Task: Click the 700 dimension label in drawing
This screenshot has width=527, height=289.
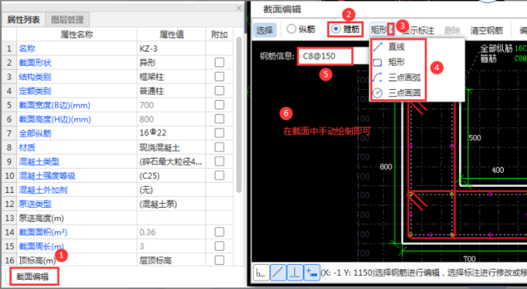Action: coord(470,259)
